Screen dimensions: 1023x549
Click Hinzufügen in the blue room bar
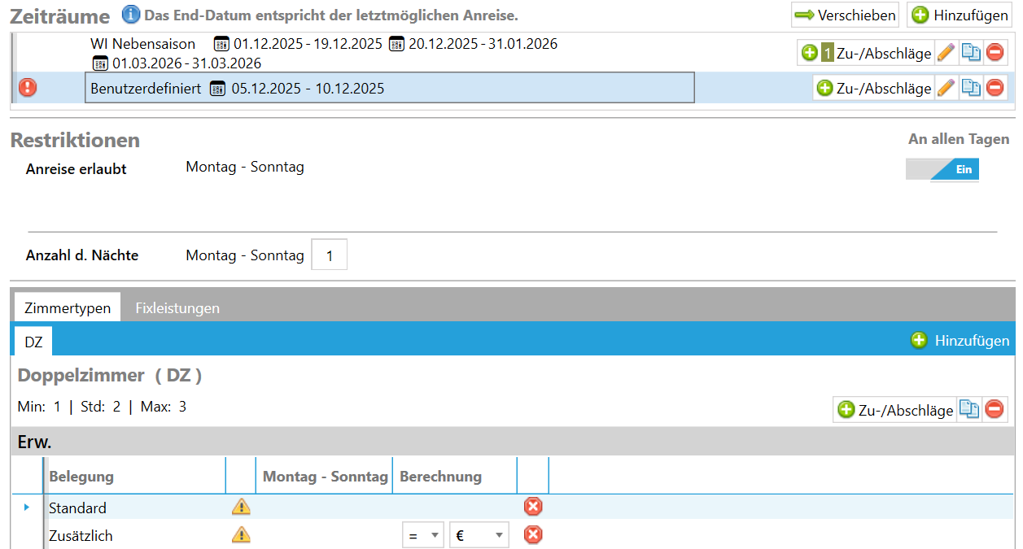(960, 341)
